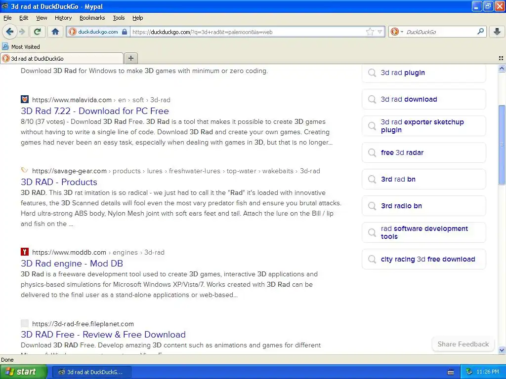Click https://3d-rad-free.fileplanet.com URL
506x379 pixels.
(83, 324)
